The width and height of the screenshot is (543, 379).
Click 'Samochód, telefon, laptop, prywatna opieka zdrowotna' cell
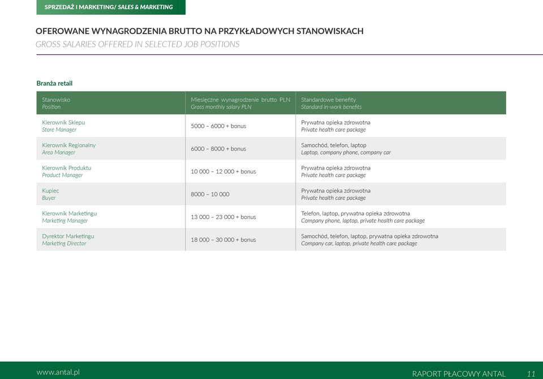coord(401,239)
